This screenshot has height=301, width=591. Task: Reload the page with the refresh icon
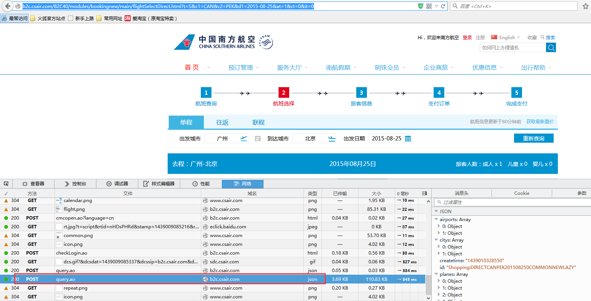tap(443, 6)
